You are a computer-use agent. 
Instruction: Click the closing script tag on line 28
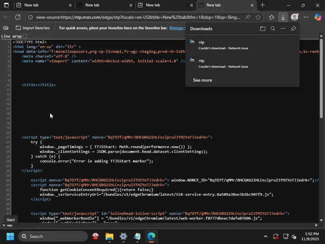[x=32, y=171]
